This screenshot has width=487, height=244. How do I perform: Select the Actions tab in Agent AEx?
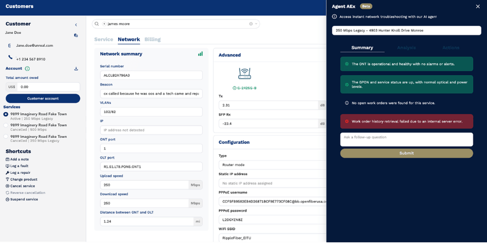[x=450, y=48]
